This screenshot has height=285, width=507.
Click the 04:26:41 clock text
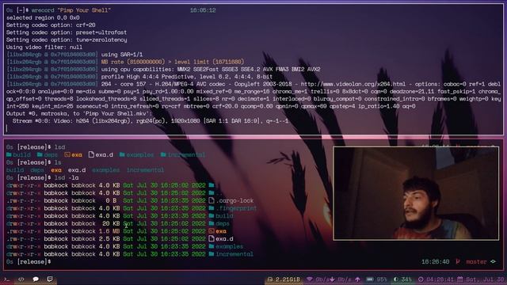tap(440, 279)
